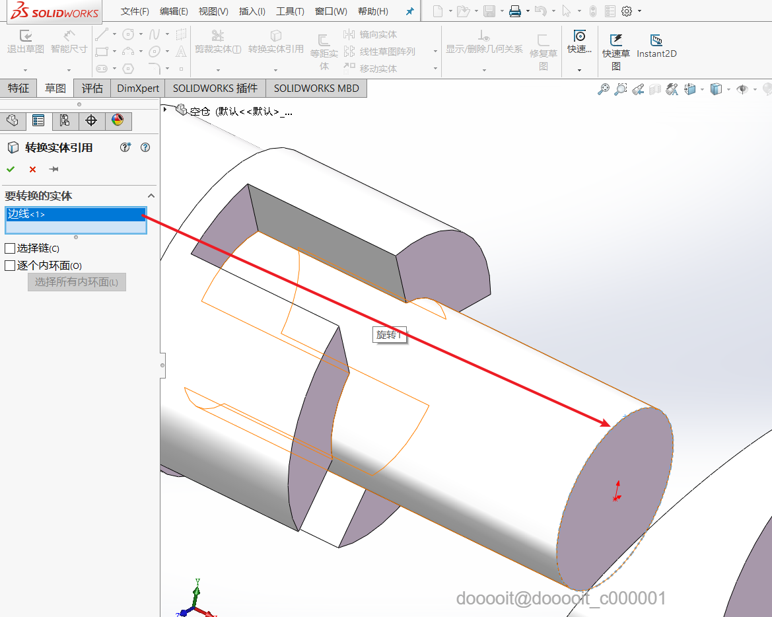Open the 工具(T) menu
This screenshot has height=617, width=772.
pyautogui.click(x=290, y=11)
